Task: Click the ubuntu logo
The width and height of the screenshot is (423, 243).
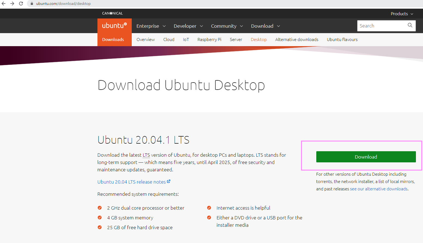Action: click(x=115, y=26)
